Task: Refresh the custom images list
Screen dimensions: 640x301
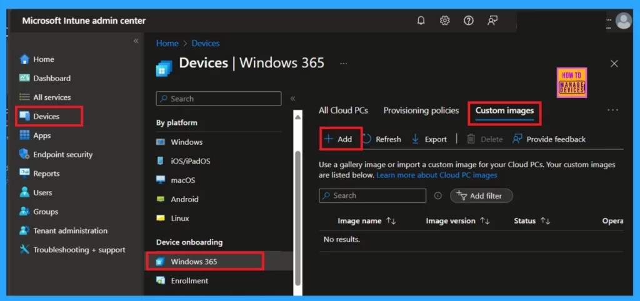Action: (x=382, y=139)
